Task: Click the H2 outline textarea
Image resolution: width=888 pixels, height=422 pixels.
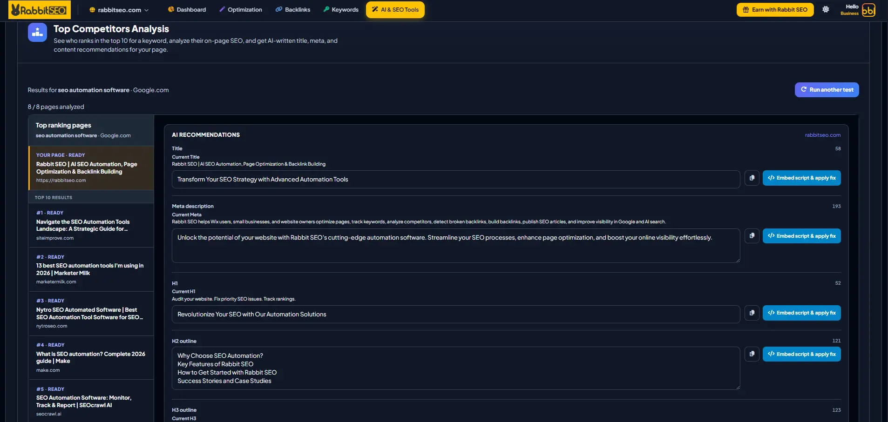Action: pos(456,368)
